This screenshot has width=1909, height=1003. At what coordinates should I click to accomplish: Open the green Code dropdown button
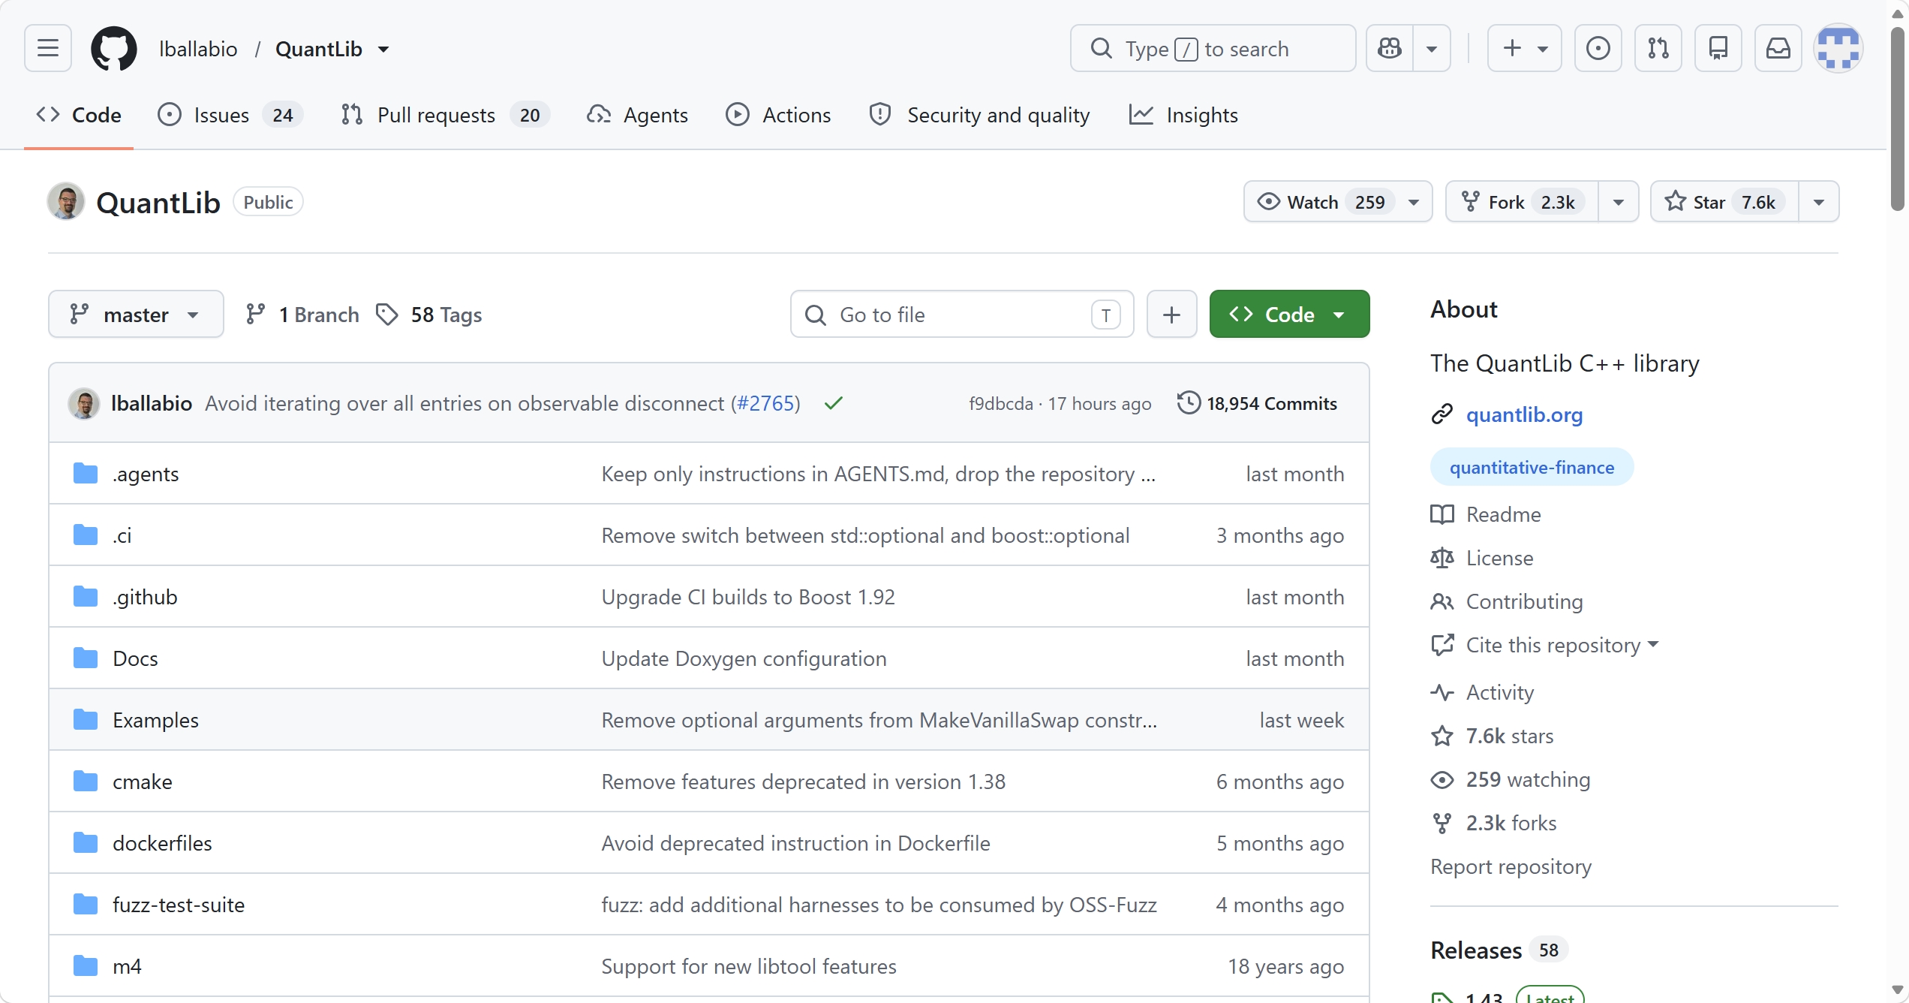point(1289,314)
